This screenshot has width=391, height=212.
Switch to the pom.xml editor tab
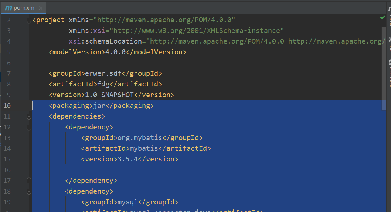click(x=24, y=8)
